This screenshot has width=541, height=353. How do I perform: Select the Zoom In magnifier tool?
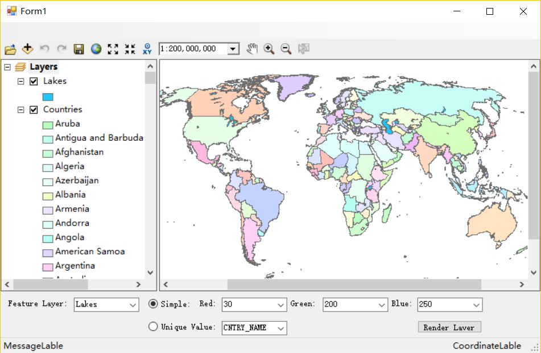(269, 49)
